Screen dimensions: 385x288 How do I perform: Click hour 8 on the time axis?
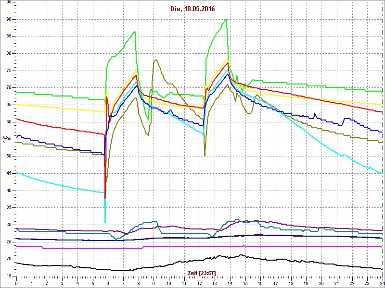(x=139, y=283)
